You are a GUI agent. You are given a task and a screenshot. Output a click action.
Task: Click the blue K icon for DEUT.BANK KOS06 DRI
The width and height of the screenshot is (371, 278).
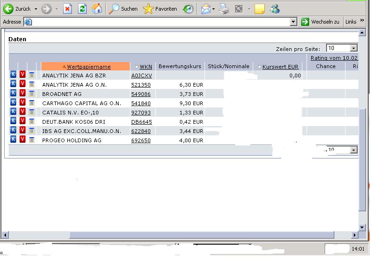pyautogui.click(x=13, y=121)
